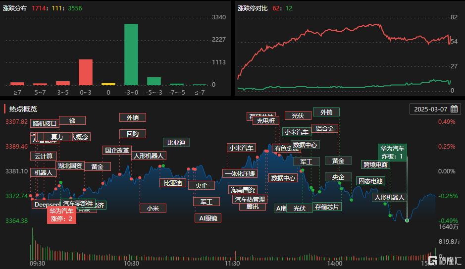Image resolution: width=465 pixels, height=269 pixels.
Task: Open the 铝合金 hotspot label
Action: point(325,128)
